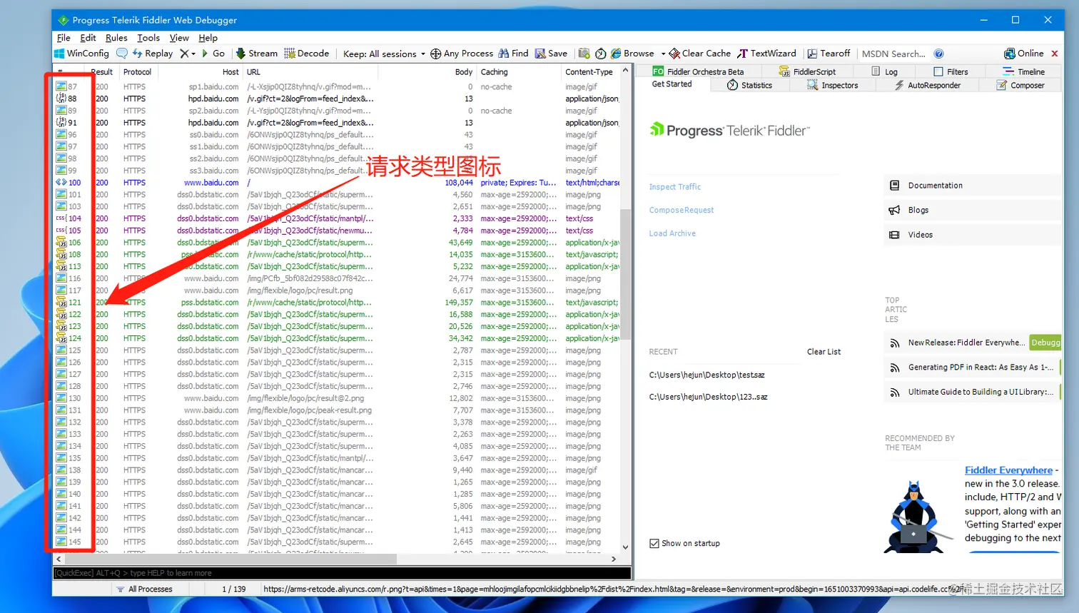Open the Rules menu
This screenshot has height=613, width=1079.
click(x=116, y=38)
